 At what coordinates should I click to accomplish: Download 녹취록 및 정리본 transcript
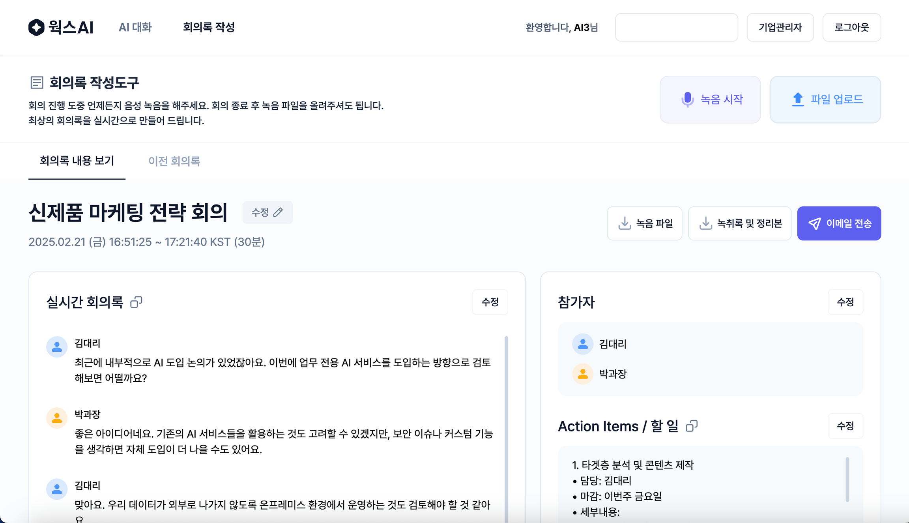pyautogui.click(x=739, y=223)
